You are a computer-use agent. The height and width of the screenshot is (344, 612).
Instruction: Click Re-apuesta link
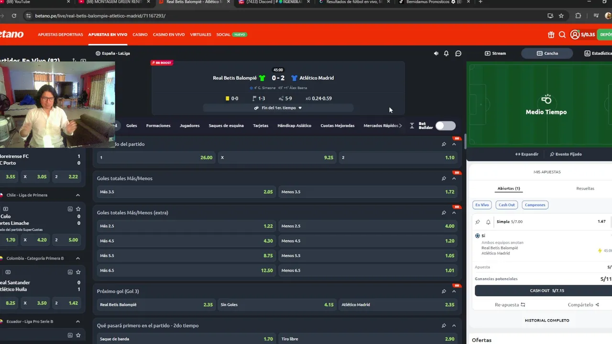(510, 305)
